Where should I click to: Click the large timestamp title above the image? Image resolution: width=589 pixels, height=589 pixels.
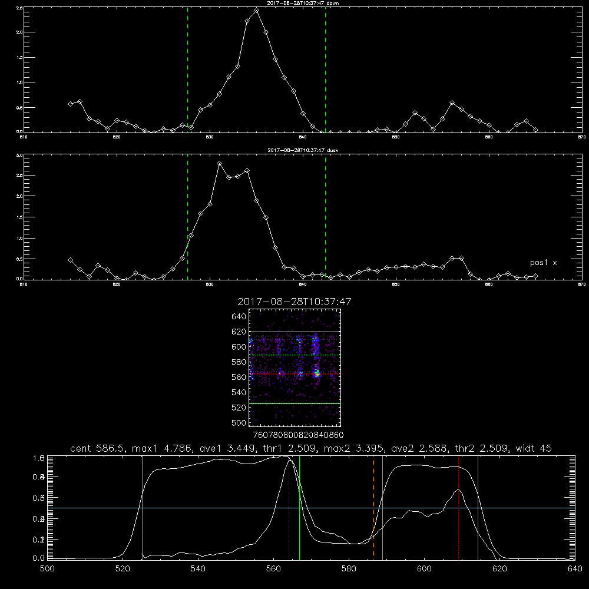(x=294, y=302)
